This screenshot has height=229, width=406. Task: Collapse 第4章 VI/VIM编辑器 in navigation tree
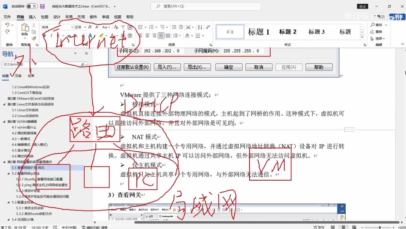coord(4,122)
